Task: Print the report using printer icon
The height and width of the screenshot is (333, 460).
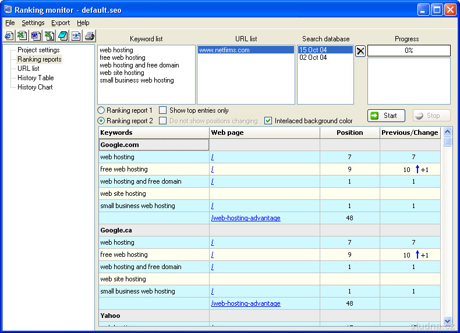Action: [x=89, y=36]
